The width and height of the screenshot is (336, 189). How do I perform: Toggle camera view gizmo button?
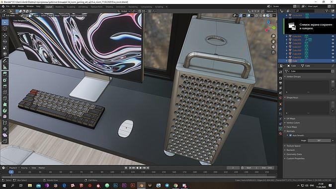point(273,47)
